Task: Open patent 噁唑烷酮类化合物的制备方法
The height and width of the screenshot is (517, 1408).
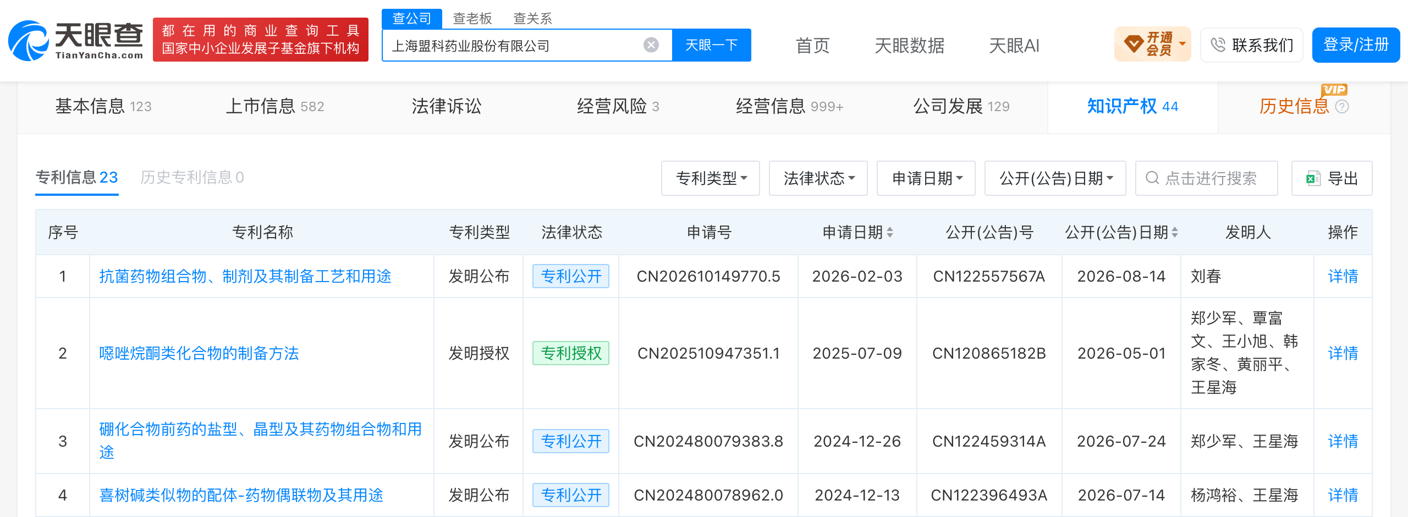Action: point(199,353)
